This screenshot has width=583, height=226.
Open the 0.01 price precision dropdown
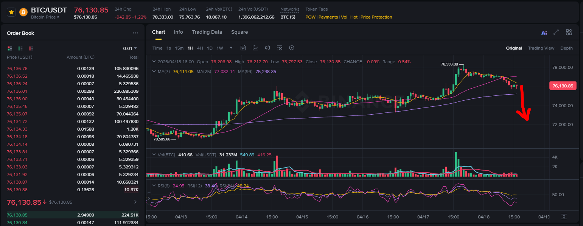(x=130, y=48)
